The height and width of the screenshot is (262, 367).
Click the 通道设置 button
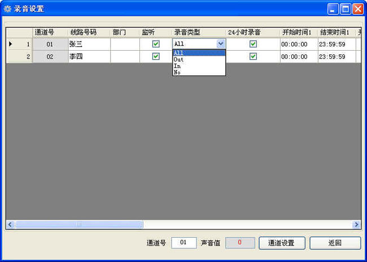click(282, 243)
